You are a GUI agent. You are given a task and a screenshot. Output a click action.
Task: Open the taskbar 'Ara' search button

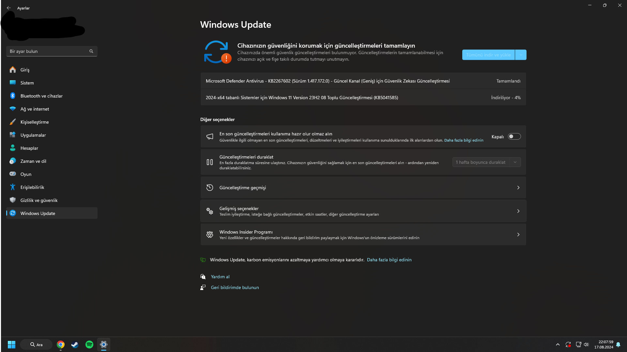(x=36, y=344)
